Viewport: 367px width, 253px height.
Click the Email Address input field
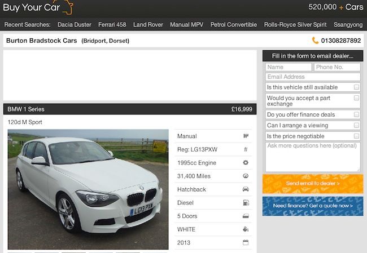(x=313, y=77)
